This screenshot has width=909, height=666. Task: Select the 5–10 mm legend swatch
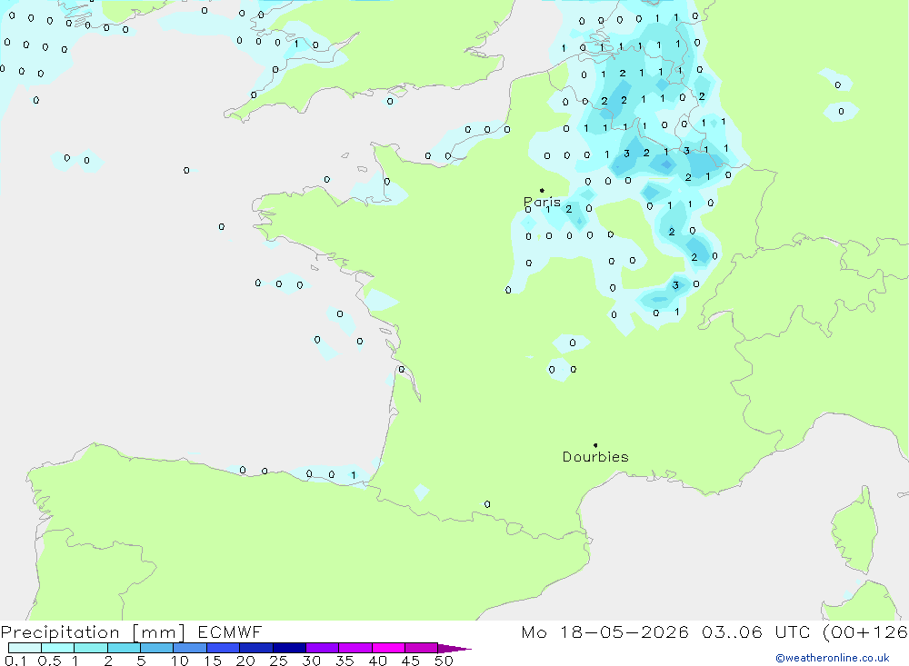click(x=156, y=648)
